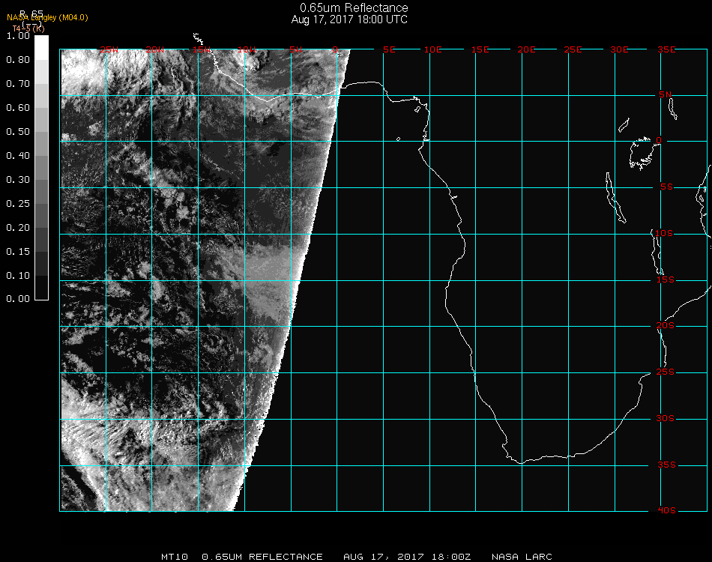The image size is (712, 562).
Task: Click the 0.40 colorbar scale label
Action: 18,156
